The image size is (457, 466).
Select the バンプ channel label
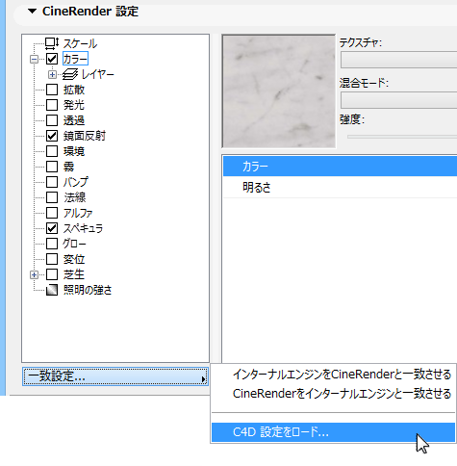pyautogui.click(x=76, y=182)
